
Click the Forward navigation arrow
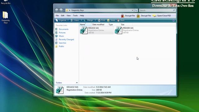[x=61, y=10]
